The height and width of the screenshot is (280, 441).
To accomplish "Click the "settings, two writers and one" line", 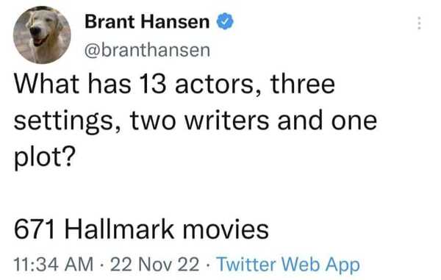I will pyautogui.click(x=196, y=121).
